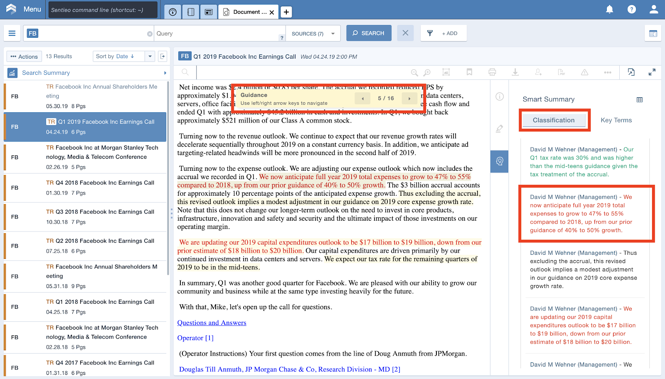Open the more options ellipsis
Image resolution: width=665 pixels, height=379 pixels.
tap(608, 72)
